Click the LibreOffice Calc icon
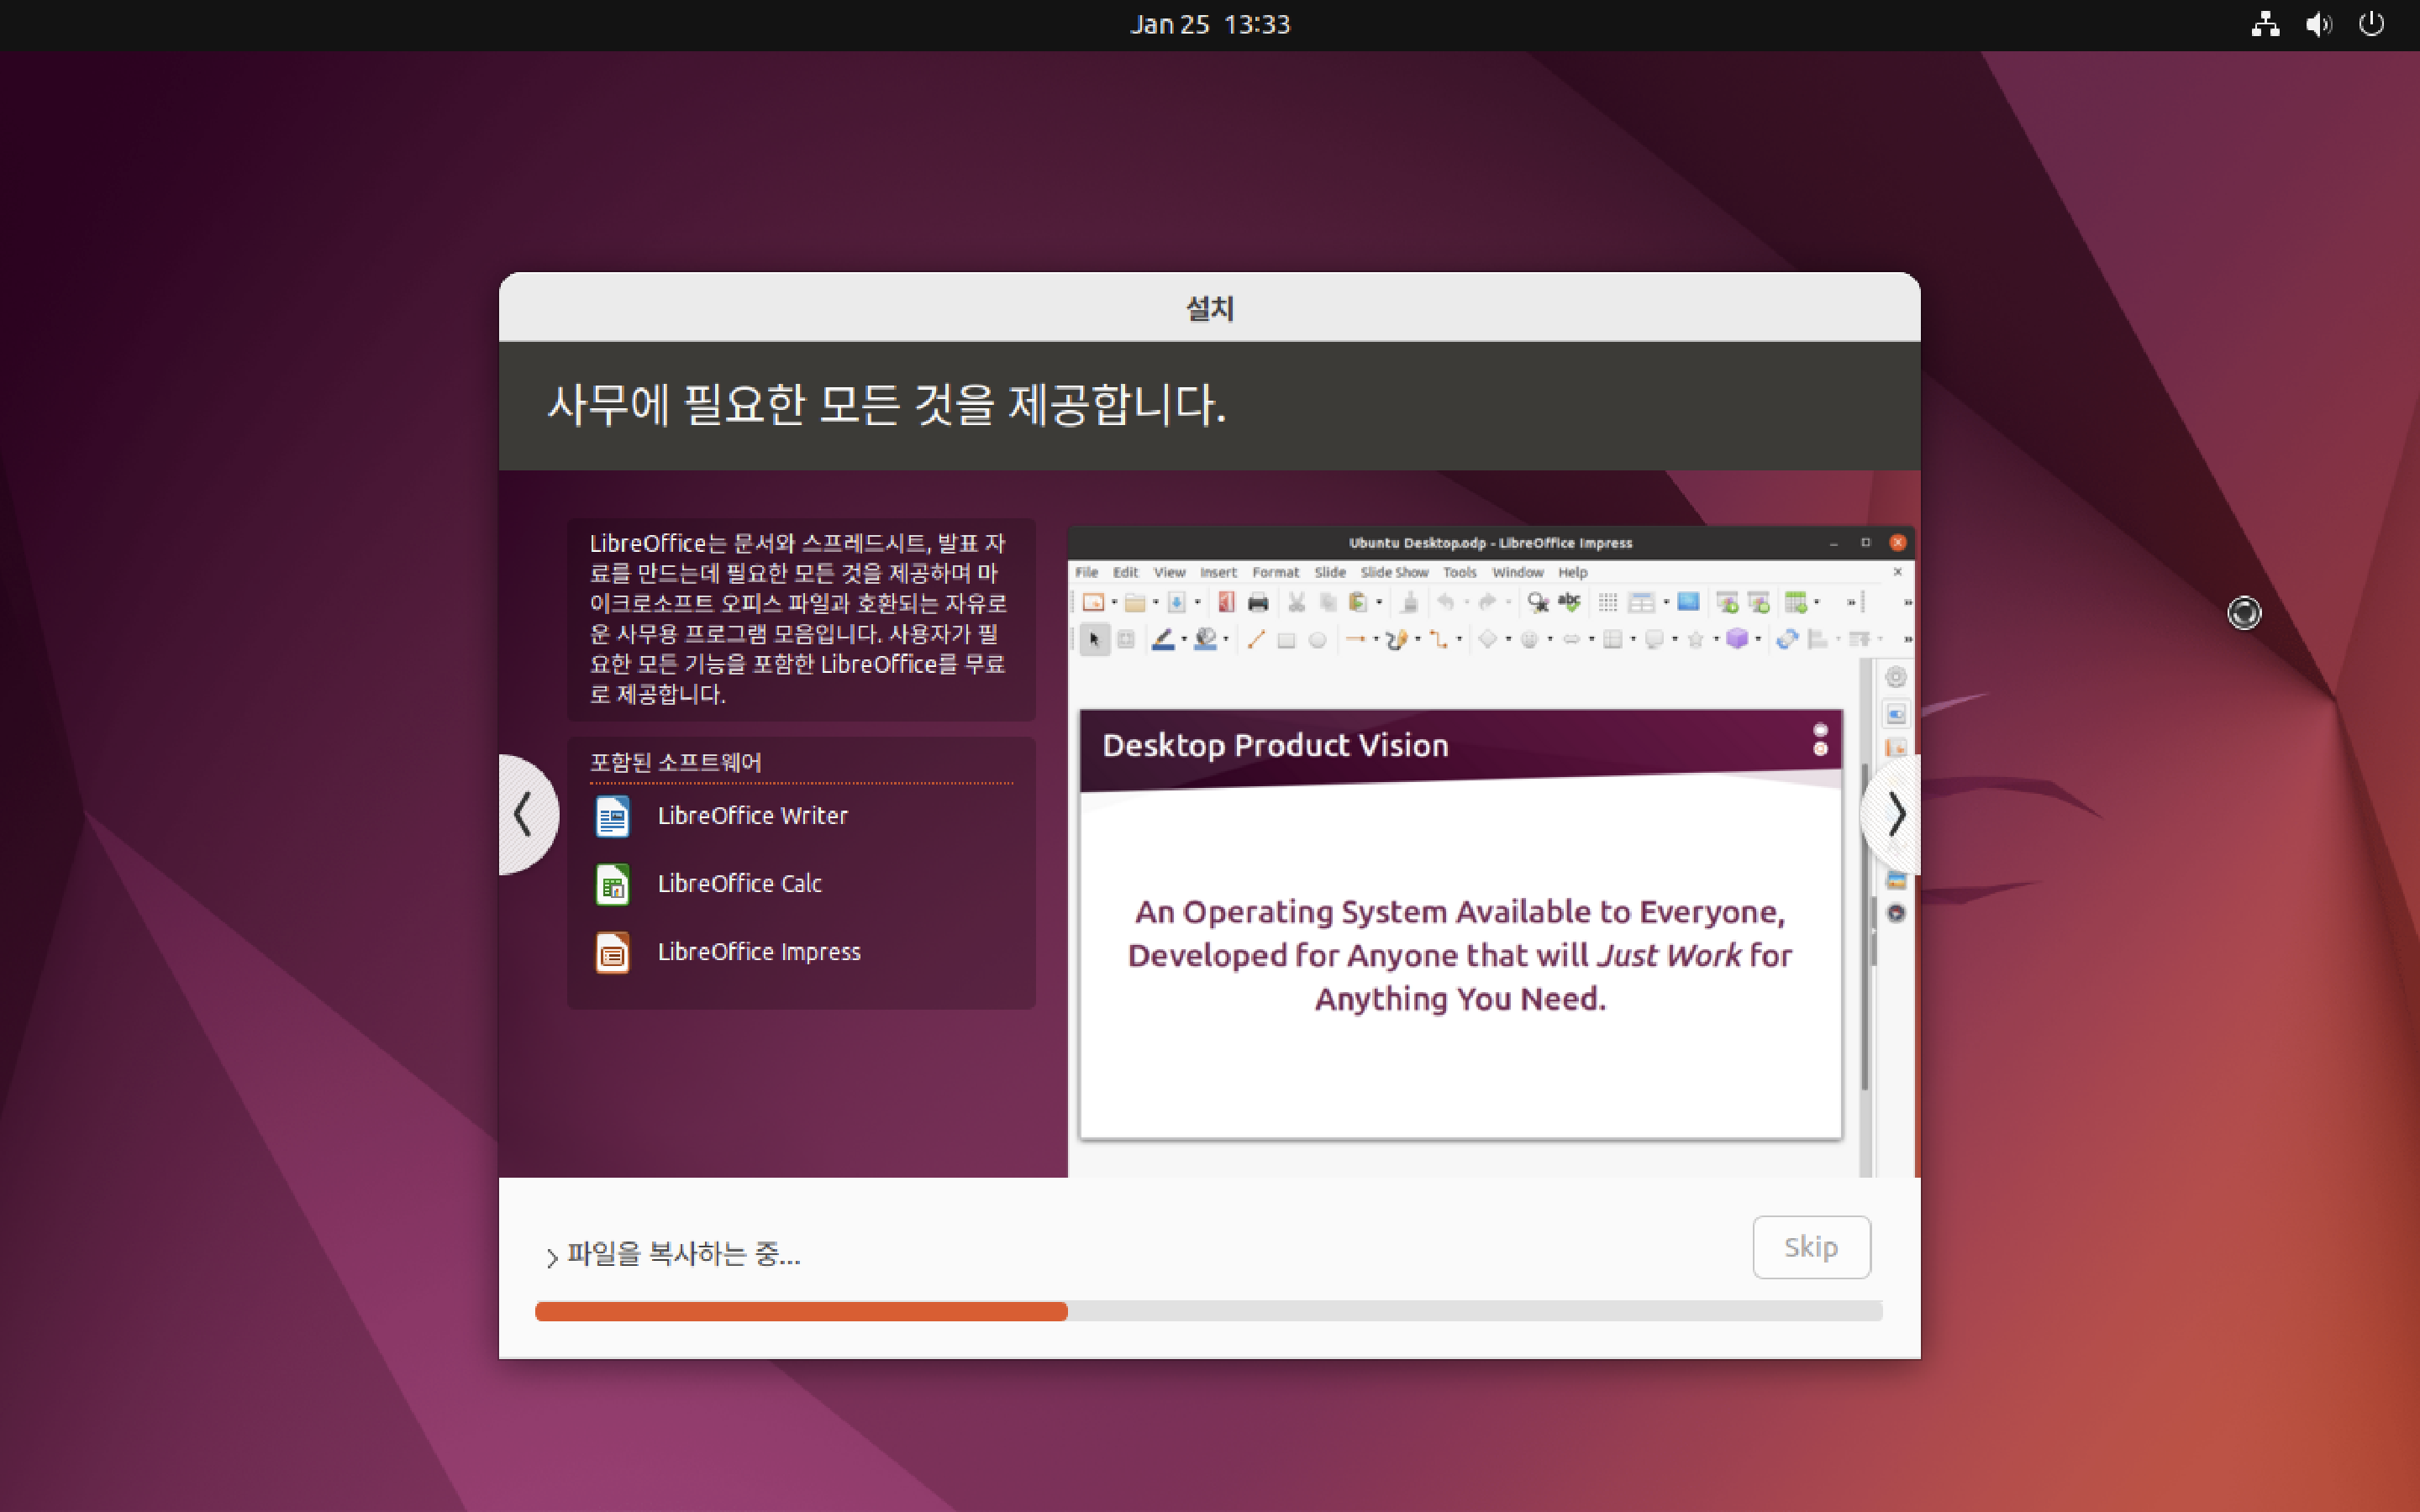Viewport: 2420px width, 1512px height. [612, 884]
